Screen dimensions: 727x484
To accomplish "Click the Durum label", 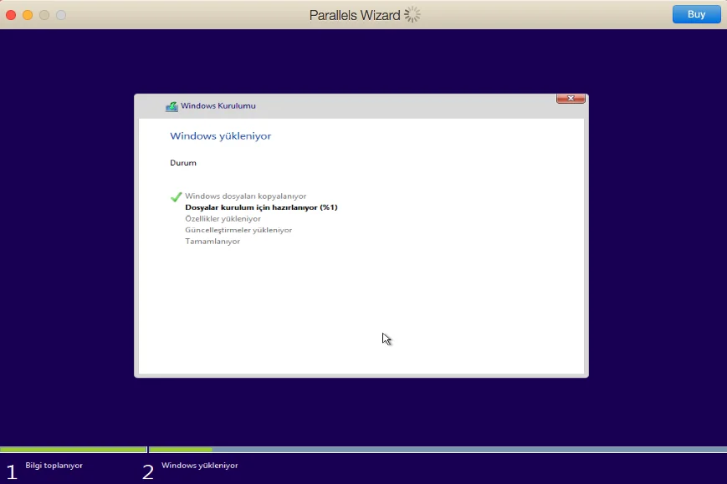I will click(183, 163).
